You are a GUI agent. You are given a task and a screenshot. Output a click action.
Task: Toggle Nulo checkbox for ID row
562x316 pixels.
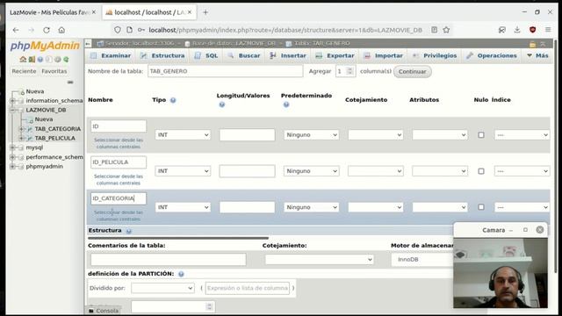481,135
